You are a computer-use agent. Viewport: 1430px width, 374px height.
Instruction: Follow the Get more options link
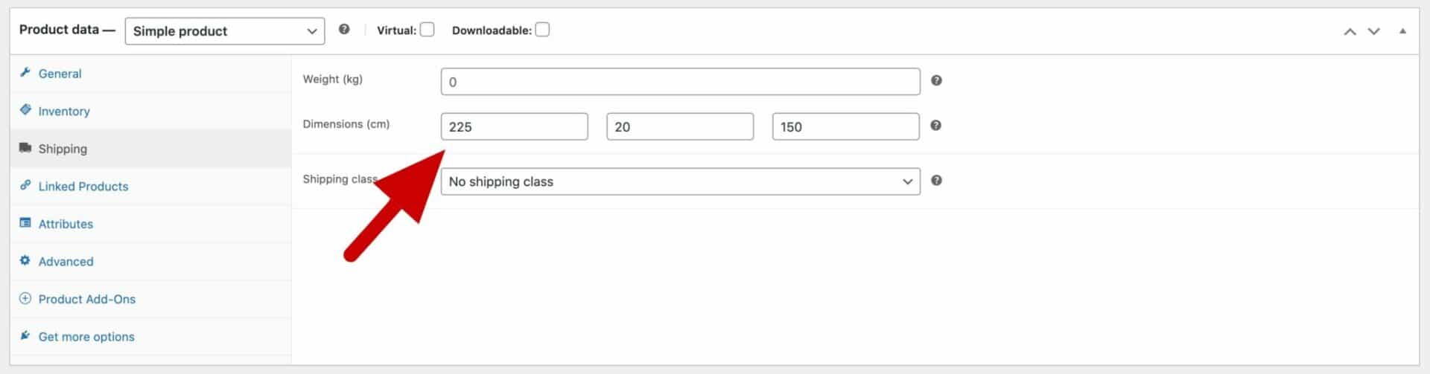[x=86, y=337]
